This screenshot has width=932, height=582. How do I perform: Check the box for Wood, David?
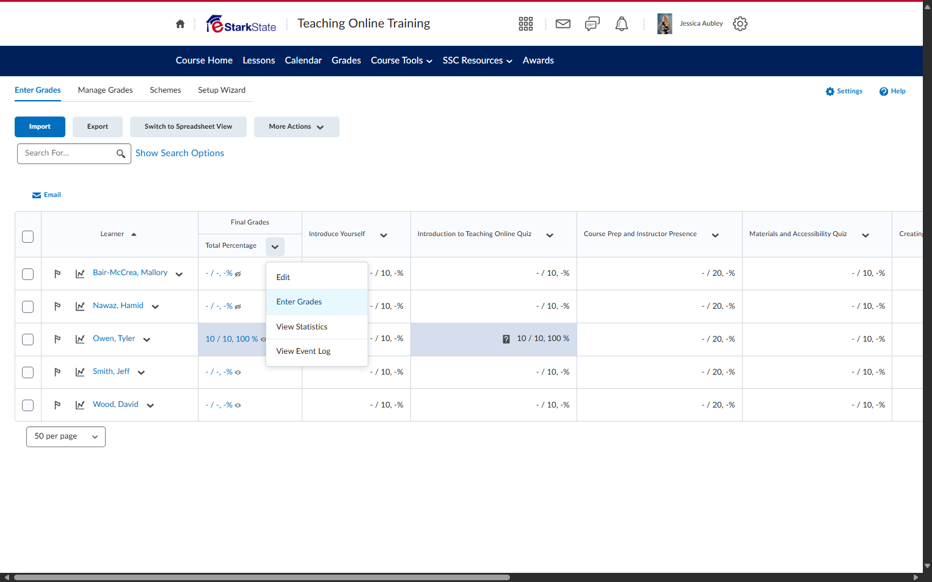(28, 405)
